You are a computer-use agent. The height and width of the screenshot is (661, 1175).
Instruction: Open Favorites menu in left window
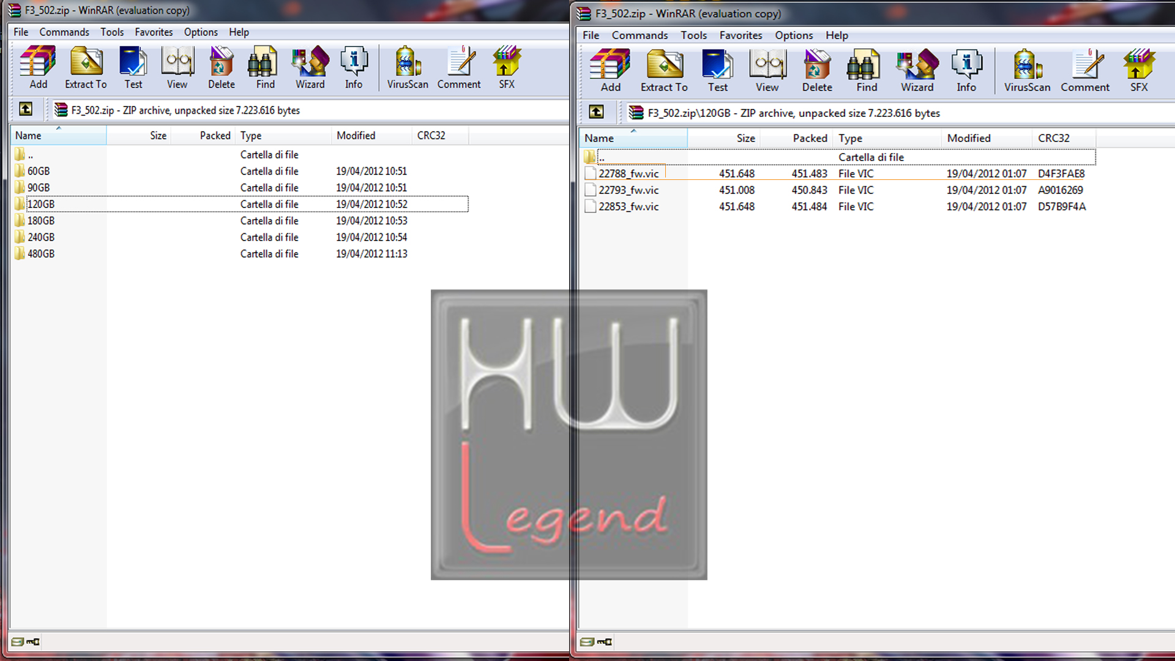(x=154, y=32)
